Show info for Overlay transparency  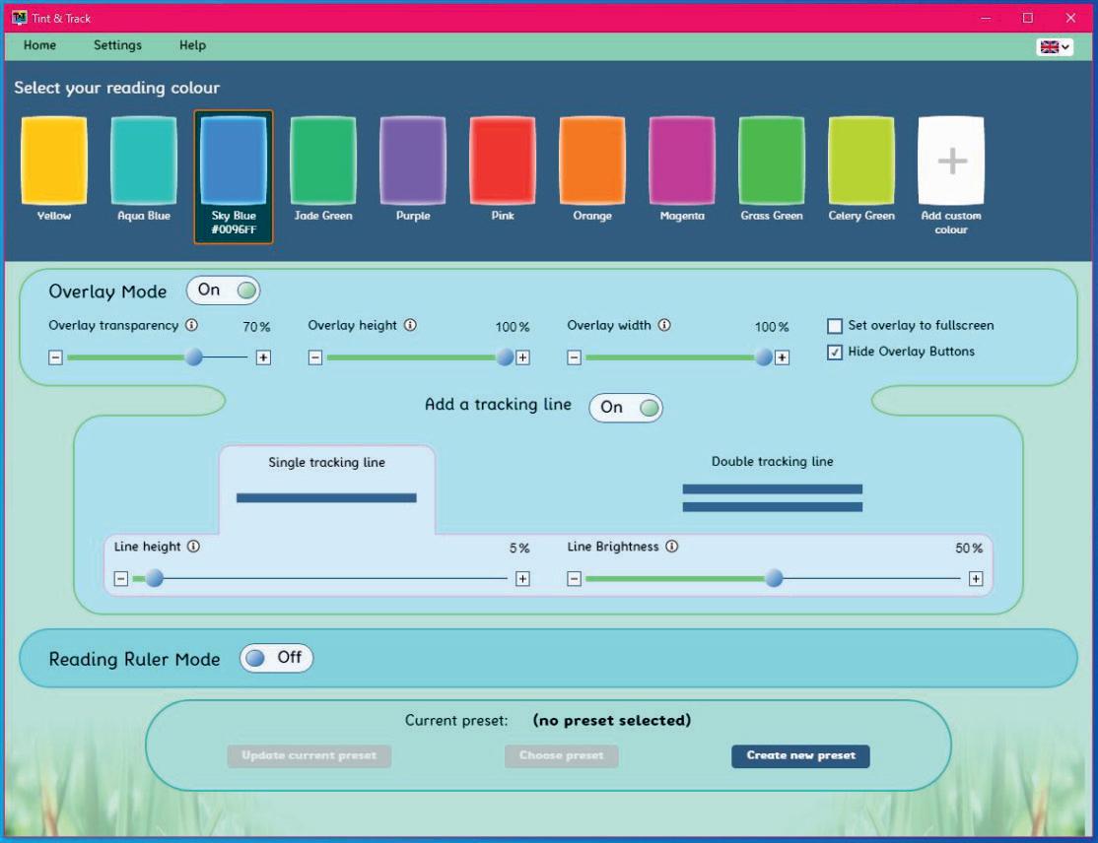191,325
